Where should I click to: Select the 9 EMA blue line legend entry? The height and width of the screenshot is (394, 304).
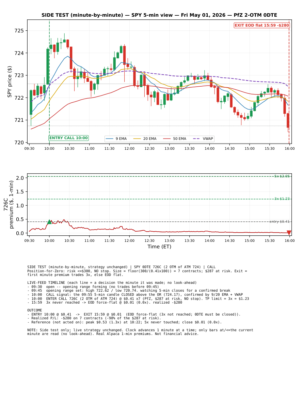(x=116, y=139)
